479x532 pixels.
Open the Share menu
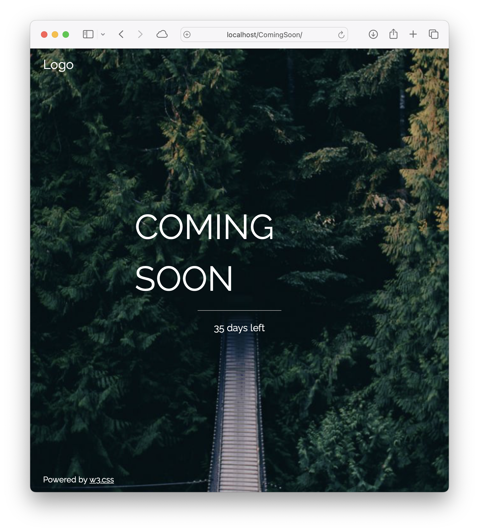click(393, 34)
